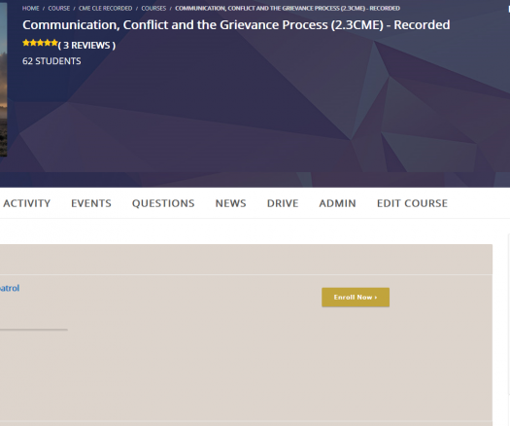This screenshot has width=510, height=426.
Task: Click the Courses breadcrumb link
Action: pos(153,8)
